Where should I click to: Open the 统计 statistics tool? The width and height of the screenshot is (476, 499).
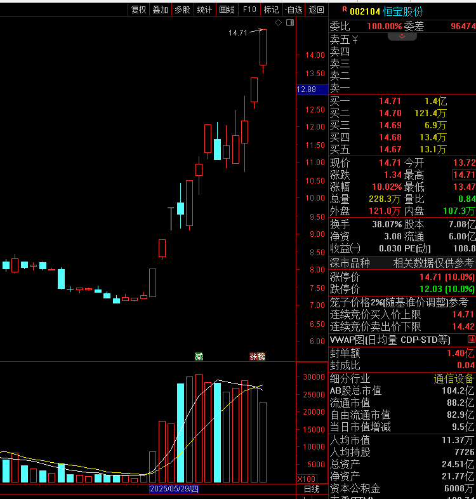[x=205, y=10]
